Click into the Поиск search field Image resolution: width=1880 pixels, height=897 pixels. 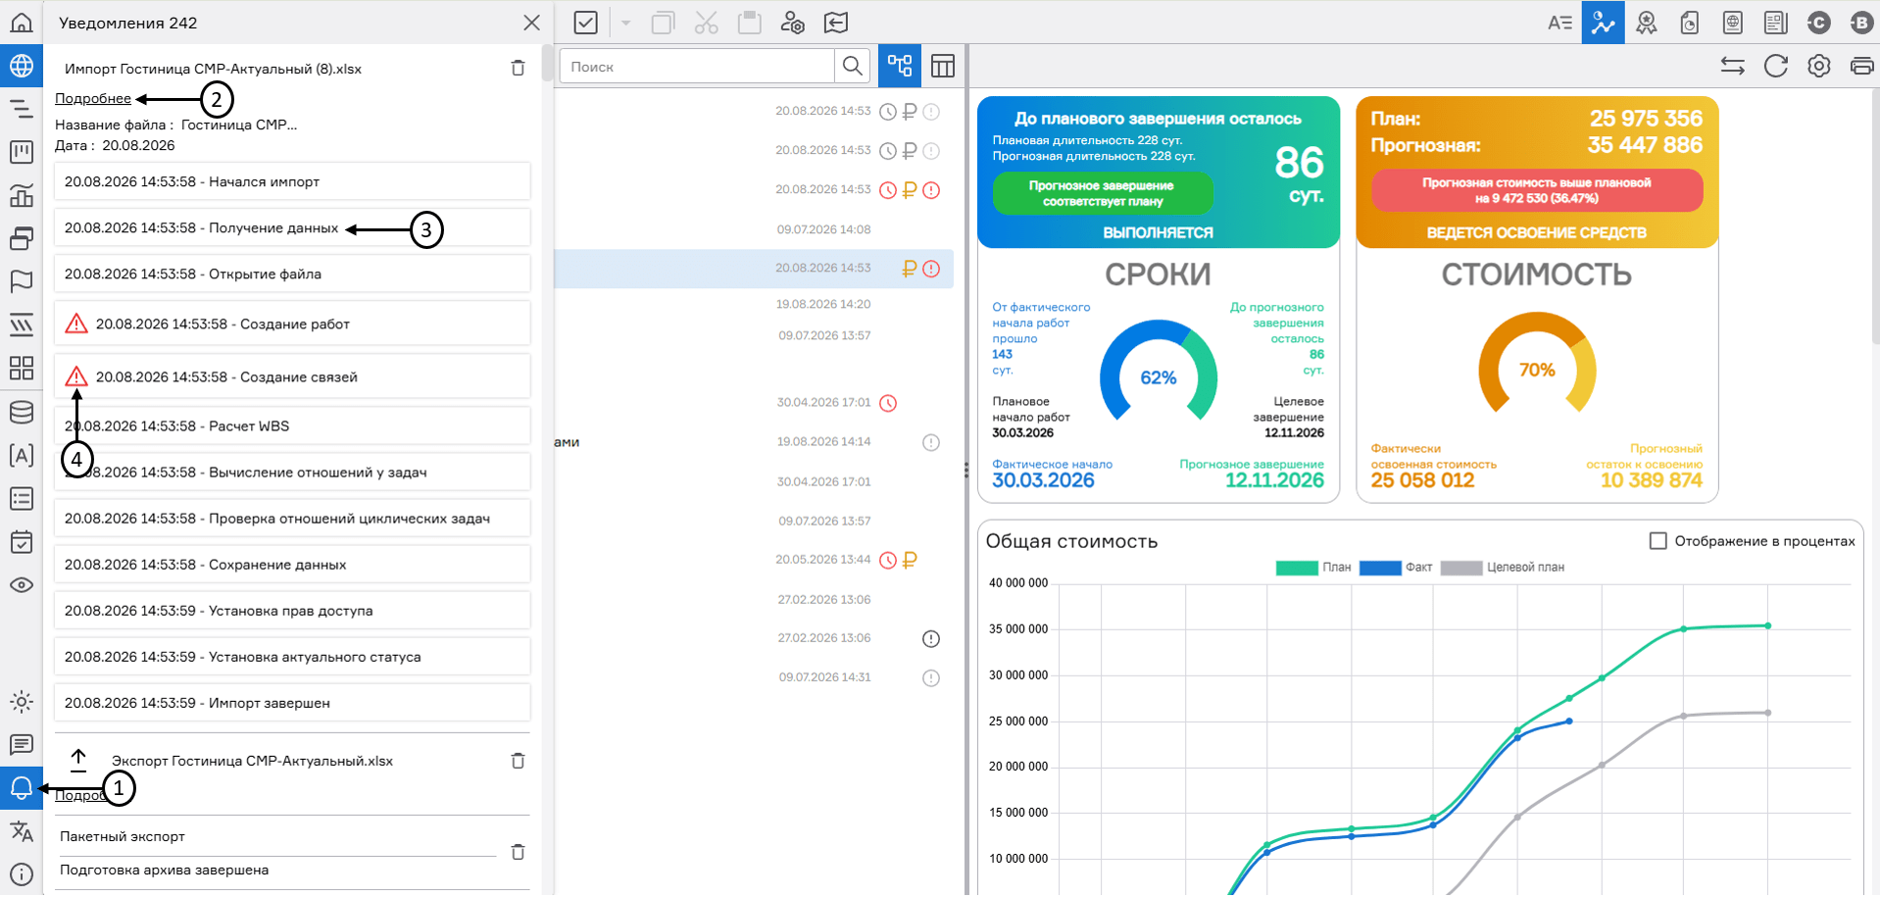(x=697, y=67)
